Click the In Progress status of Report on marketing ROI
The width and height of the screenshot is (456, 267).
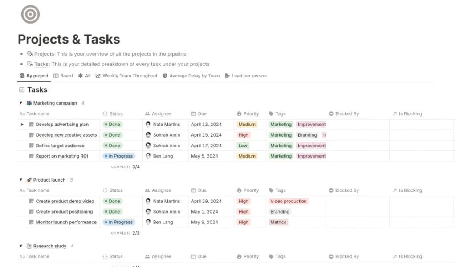118,156
